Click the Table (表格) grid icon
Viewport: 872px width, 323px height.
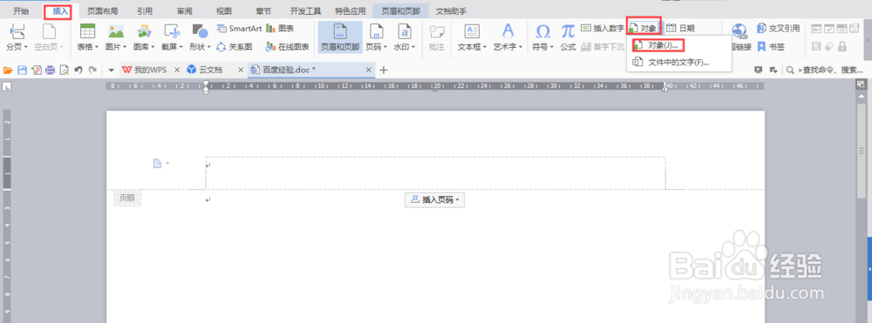[87, 31]
